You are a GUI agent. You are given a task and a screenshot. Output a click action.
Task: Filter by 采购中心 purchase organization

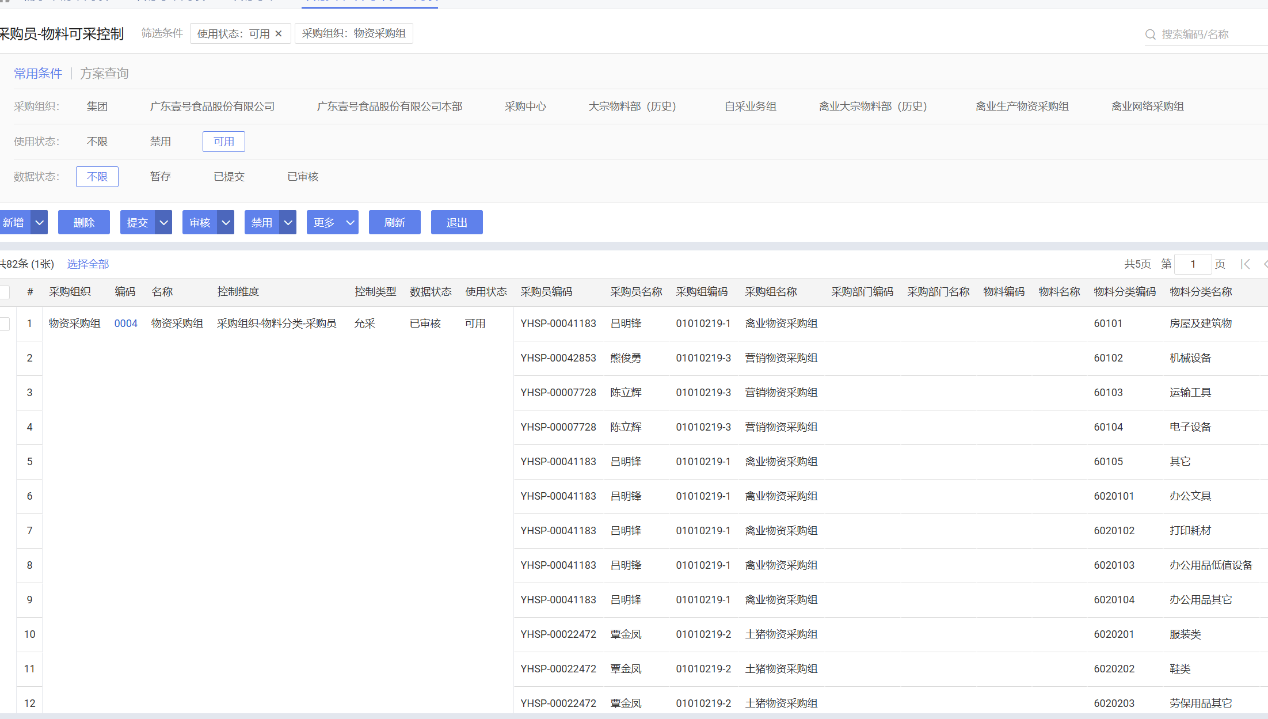tap(525, 106)
